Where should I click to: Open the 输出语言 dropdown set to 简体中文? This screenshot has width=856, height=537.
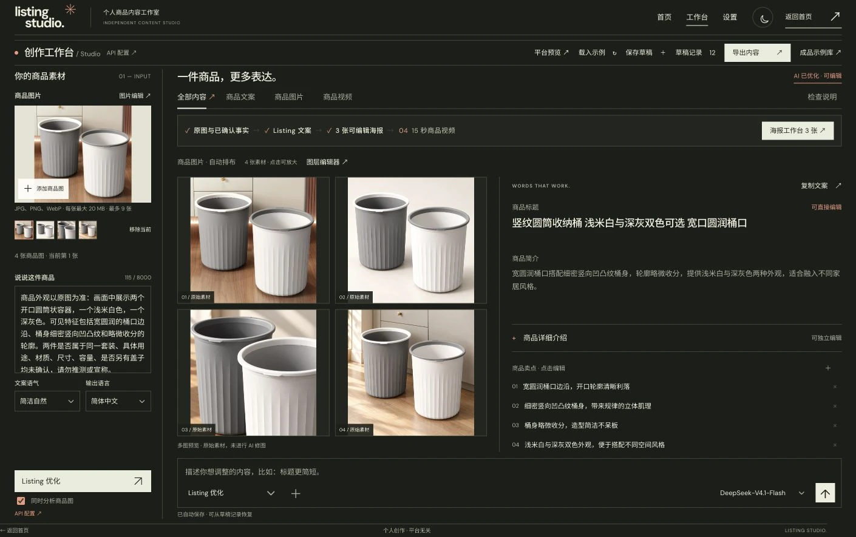(118, 401)
